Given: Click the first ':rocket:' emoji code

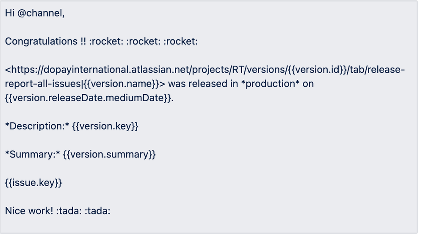Looking at the screenshot, I should click(x=106, y=41).
